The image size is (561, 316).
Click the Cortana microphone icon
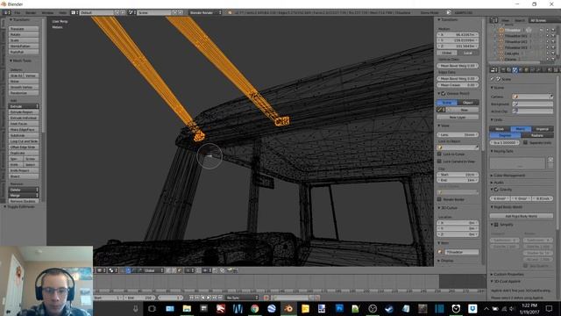pos(136,308)
